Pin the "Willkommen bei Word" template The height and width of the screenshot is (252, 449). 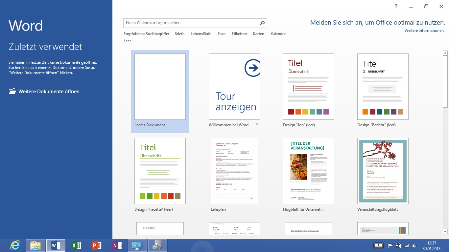(257, 125)
